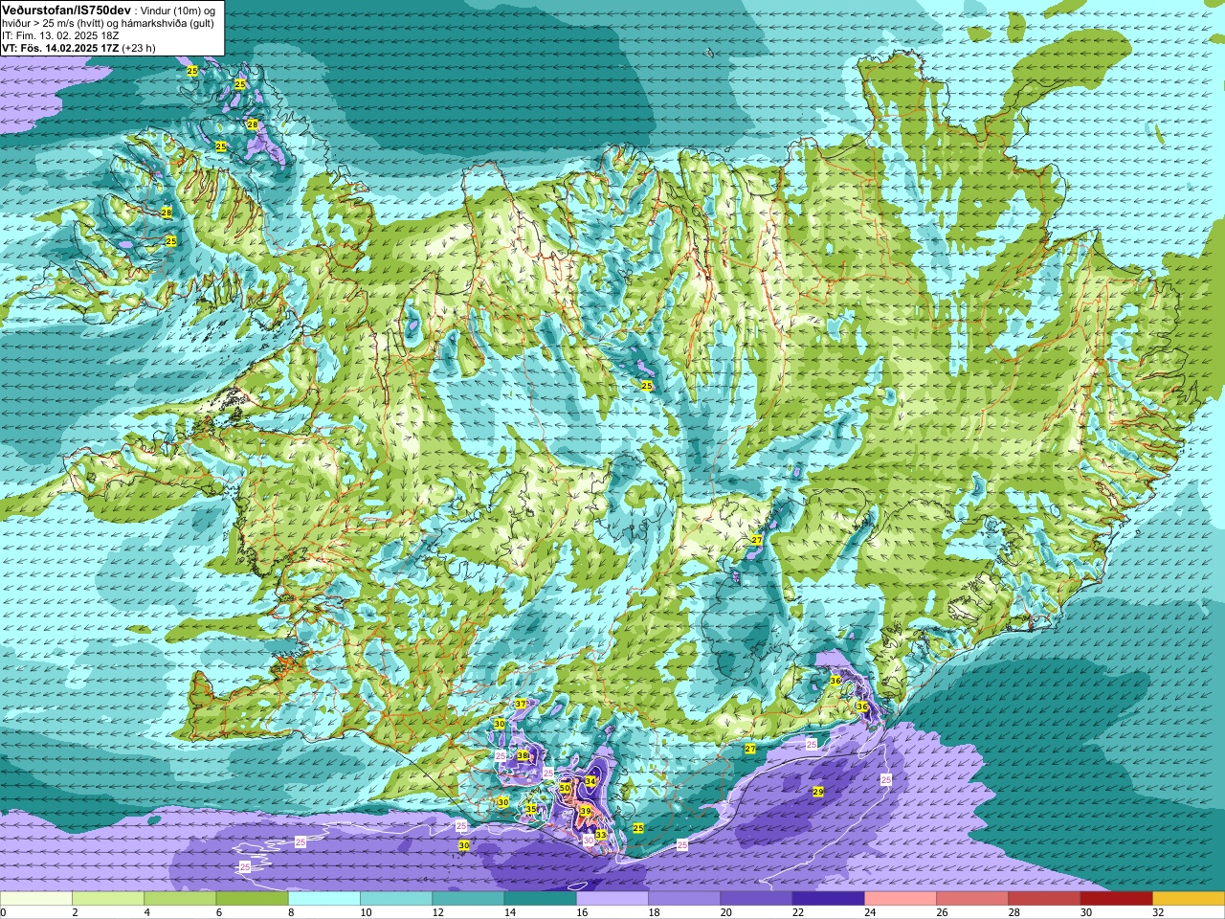Click the legend scale number 32
The width and height of the screenshot is (1225, 919).
point(1158,912)
